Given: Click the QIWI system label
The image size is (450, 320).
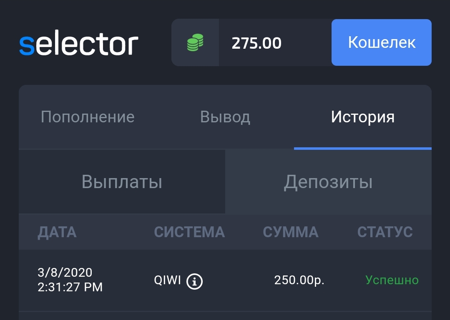Looking at the screenshot, I should tap(168, 280).
